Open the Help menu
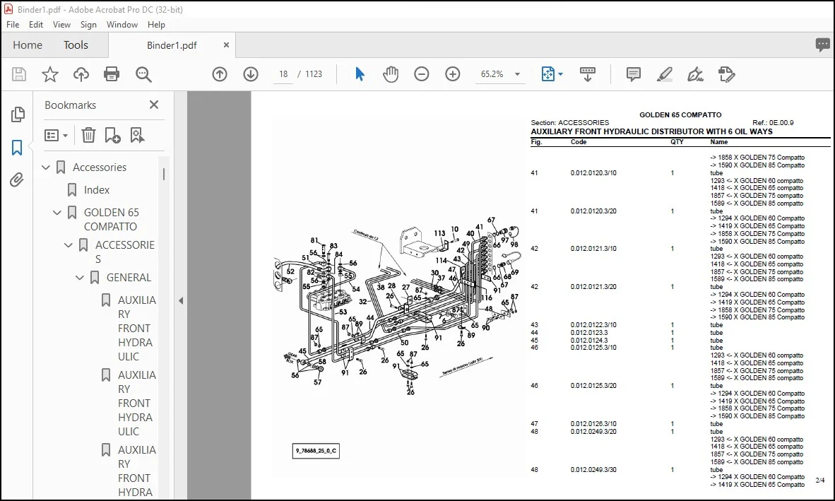 (156, 25)
